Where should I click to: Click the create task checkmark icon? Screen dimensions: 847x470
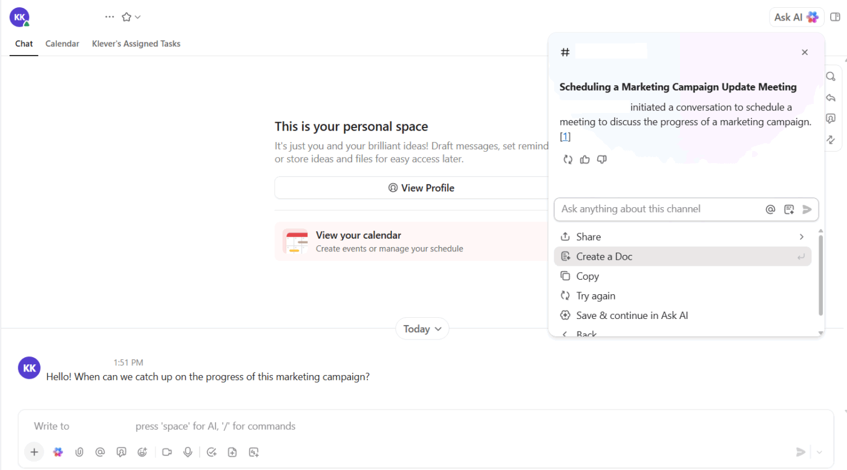211,452
